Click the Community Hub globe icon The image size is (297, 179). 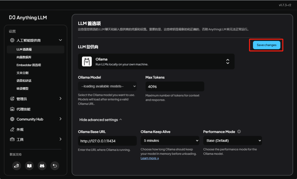coord(12,119)
